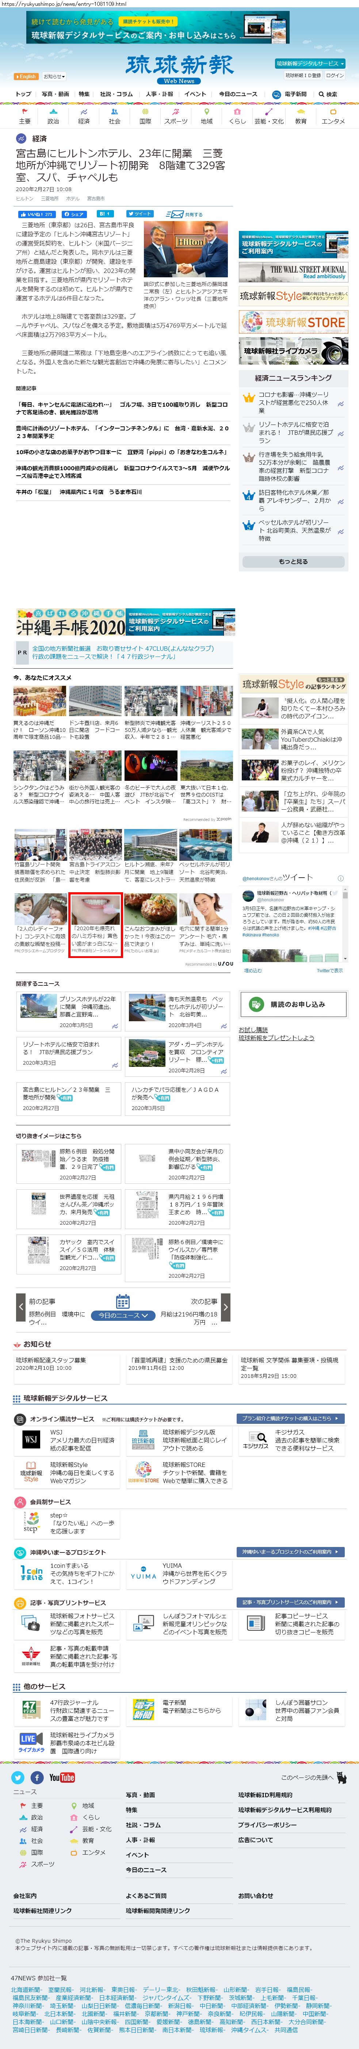359x2049 pixels.
Task: Open the お知らせ language dropdown
Action: pyautogui.click(x=53, y=76)
